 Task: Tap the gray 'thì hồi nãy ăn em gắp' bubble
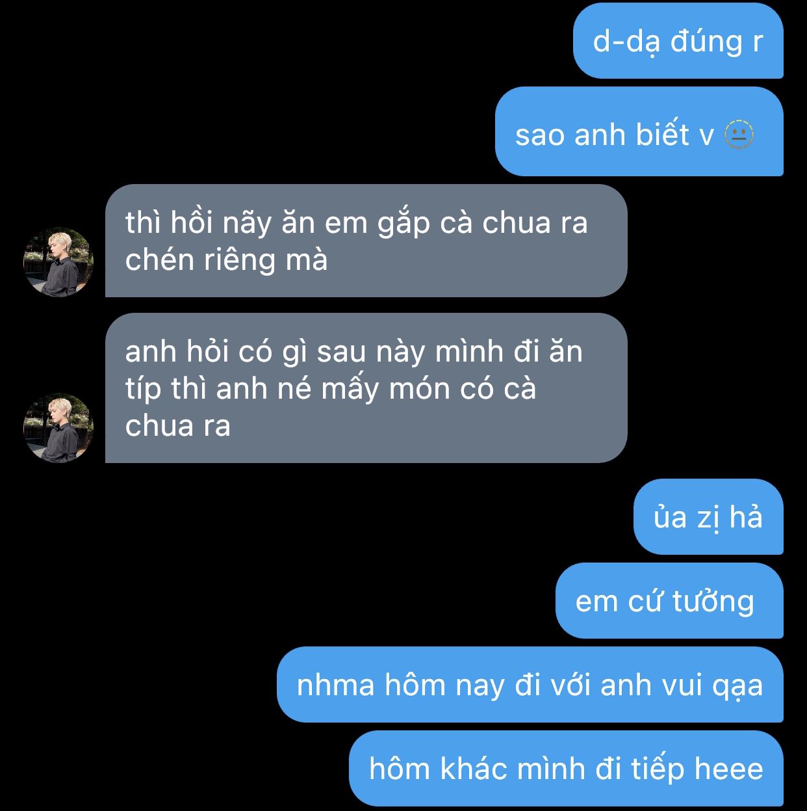[366, 241]
